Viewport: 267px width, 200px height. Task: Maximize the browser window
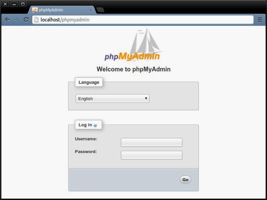tap(23, 4)
